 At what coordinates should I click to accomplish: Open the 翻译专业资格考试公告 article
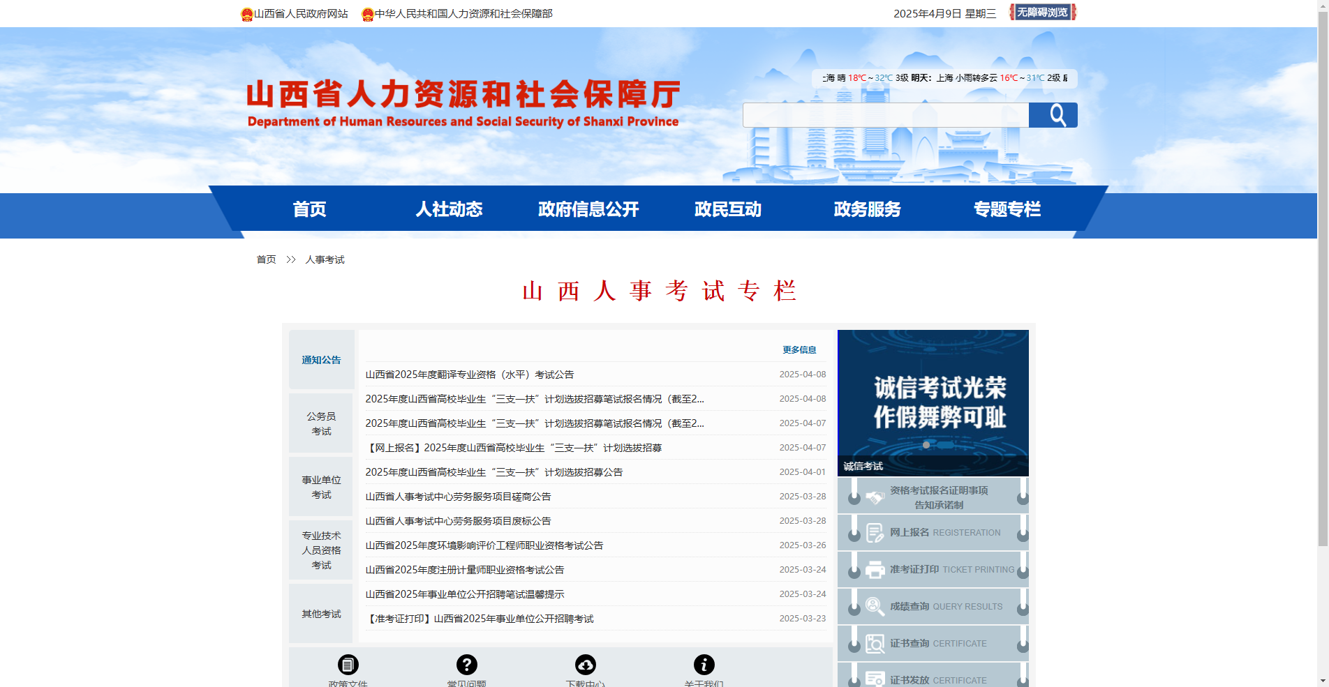[470, 374]
